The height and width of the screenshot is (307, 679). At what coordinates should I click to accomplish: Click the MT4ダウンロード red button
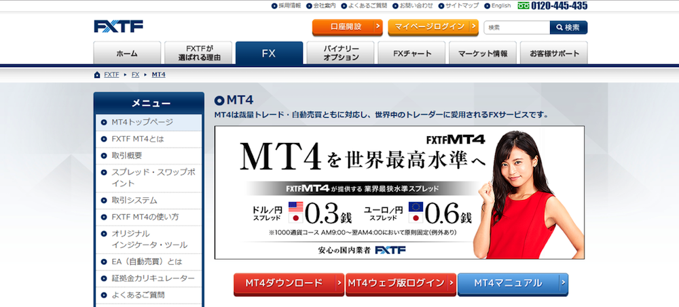point(289,284)
